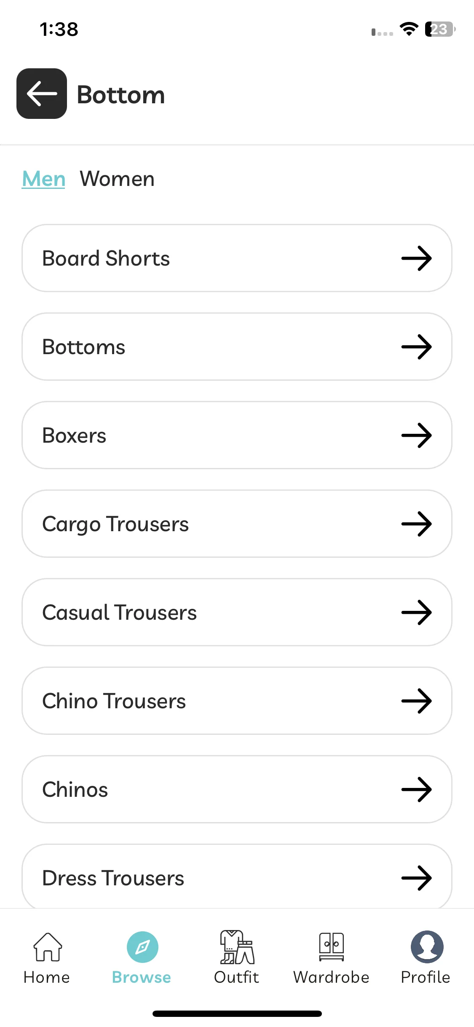
Task: Select the Men tab
Action: tap(43, 179)
